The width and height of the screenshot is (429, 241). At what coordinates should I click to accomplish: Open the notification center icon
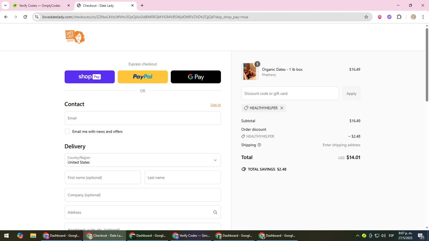click(421, 236)
